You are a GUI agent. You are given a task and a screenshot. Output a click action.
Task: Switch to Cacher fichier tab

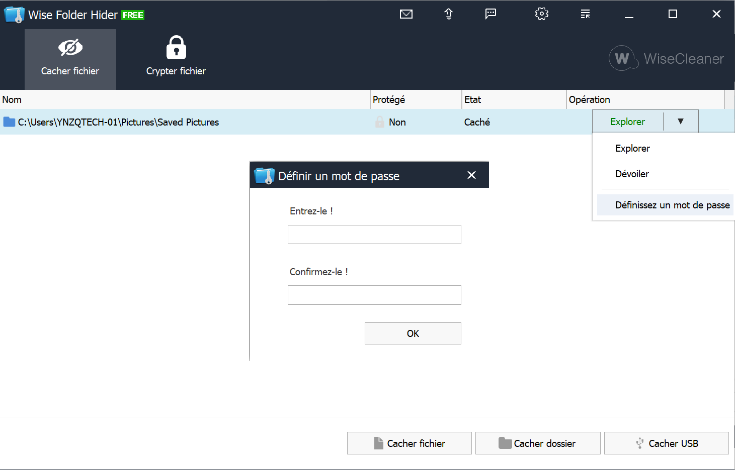pos(70,59)
